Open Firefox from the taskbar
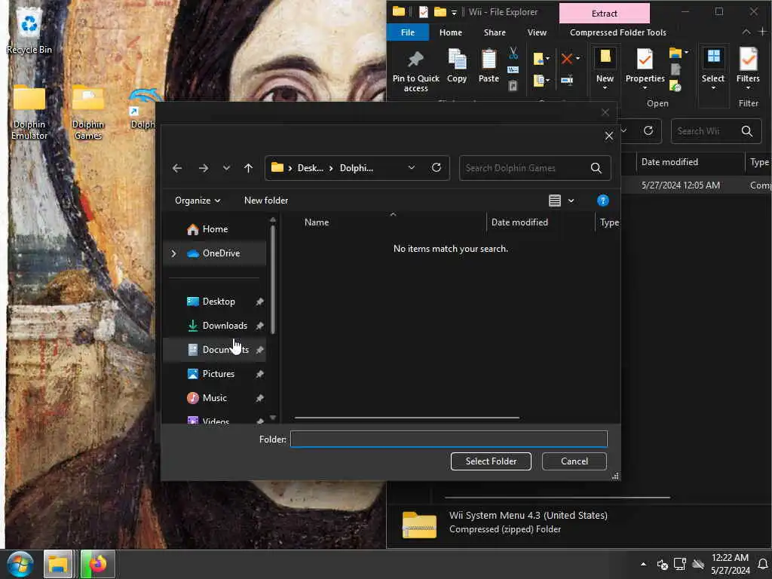This screenshot has width=772, height=579. click(97, 564)
